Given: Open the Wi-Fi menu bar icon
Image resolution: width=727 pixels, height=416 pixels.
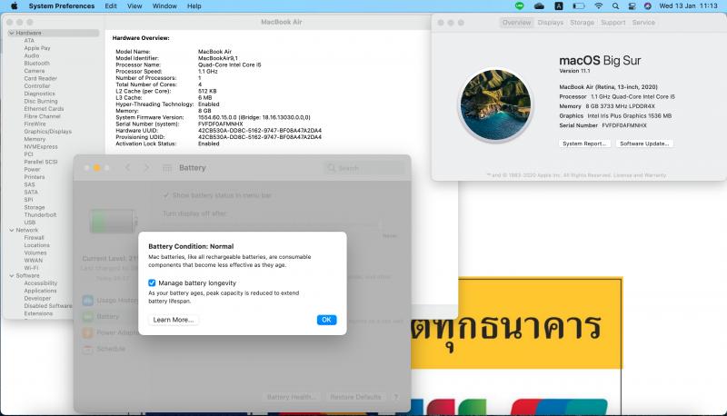Looking at the screenshot, I should 599,6.
